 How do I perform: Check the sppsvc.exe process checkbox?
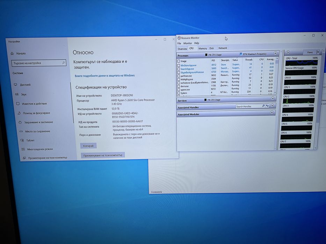point(179,90)
